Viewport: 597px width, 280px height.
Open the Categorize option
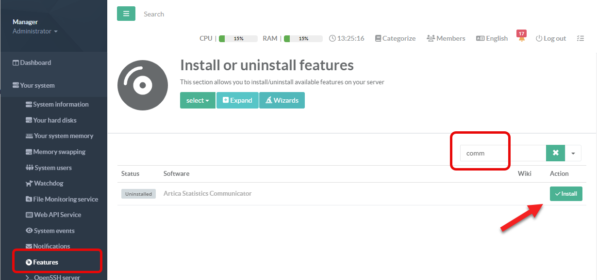[x=395, y=38]
